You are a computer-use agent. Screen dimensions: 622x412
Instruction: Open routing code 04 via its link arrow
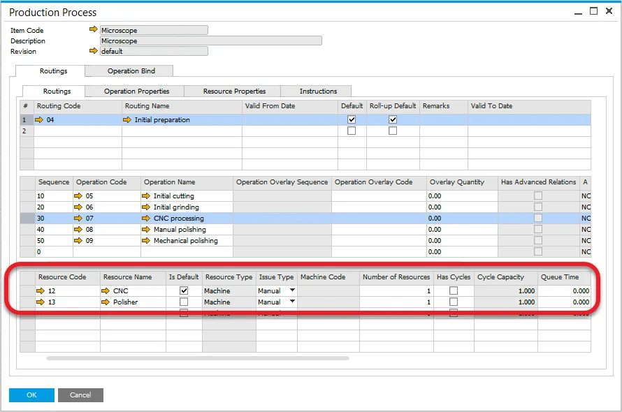click(x=41, y=120)
